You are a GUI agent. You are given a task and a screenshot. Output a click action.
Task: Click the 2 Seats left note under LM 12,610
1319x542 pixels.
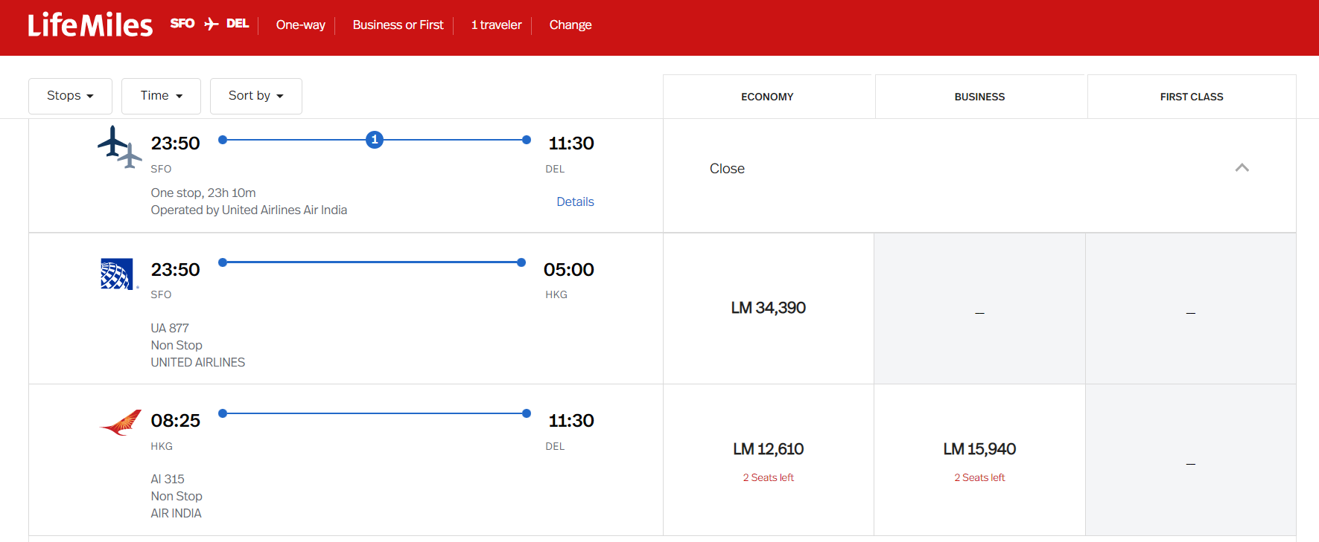[x=768, y=478]
